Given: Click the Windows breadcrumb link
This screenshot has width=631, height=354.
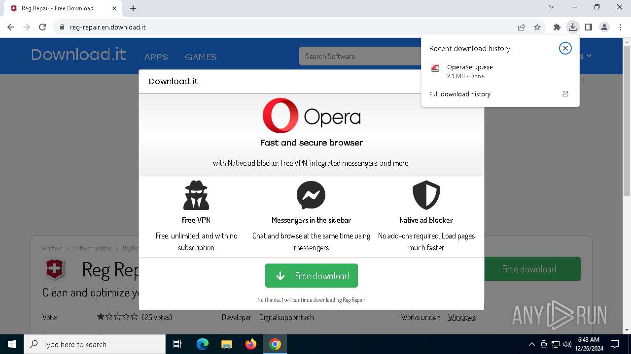Looking at the screenshot, I should [52, 248].
